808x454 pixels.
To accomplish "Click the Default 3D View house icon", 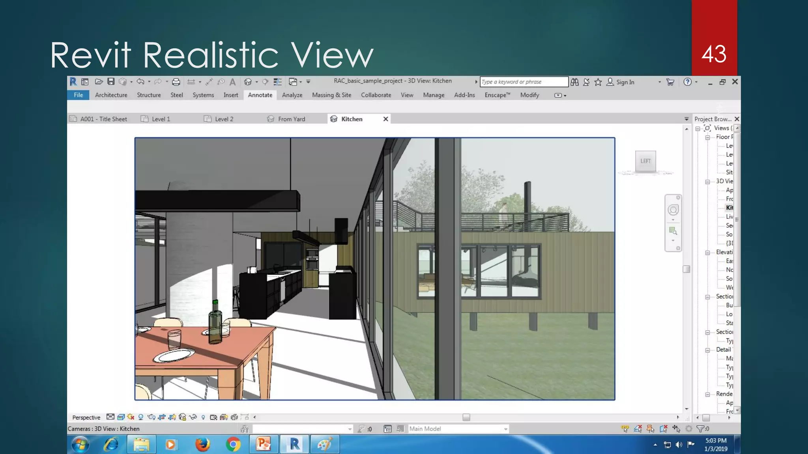I will 248,82.
